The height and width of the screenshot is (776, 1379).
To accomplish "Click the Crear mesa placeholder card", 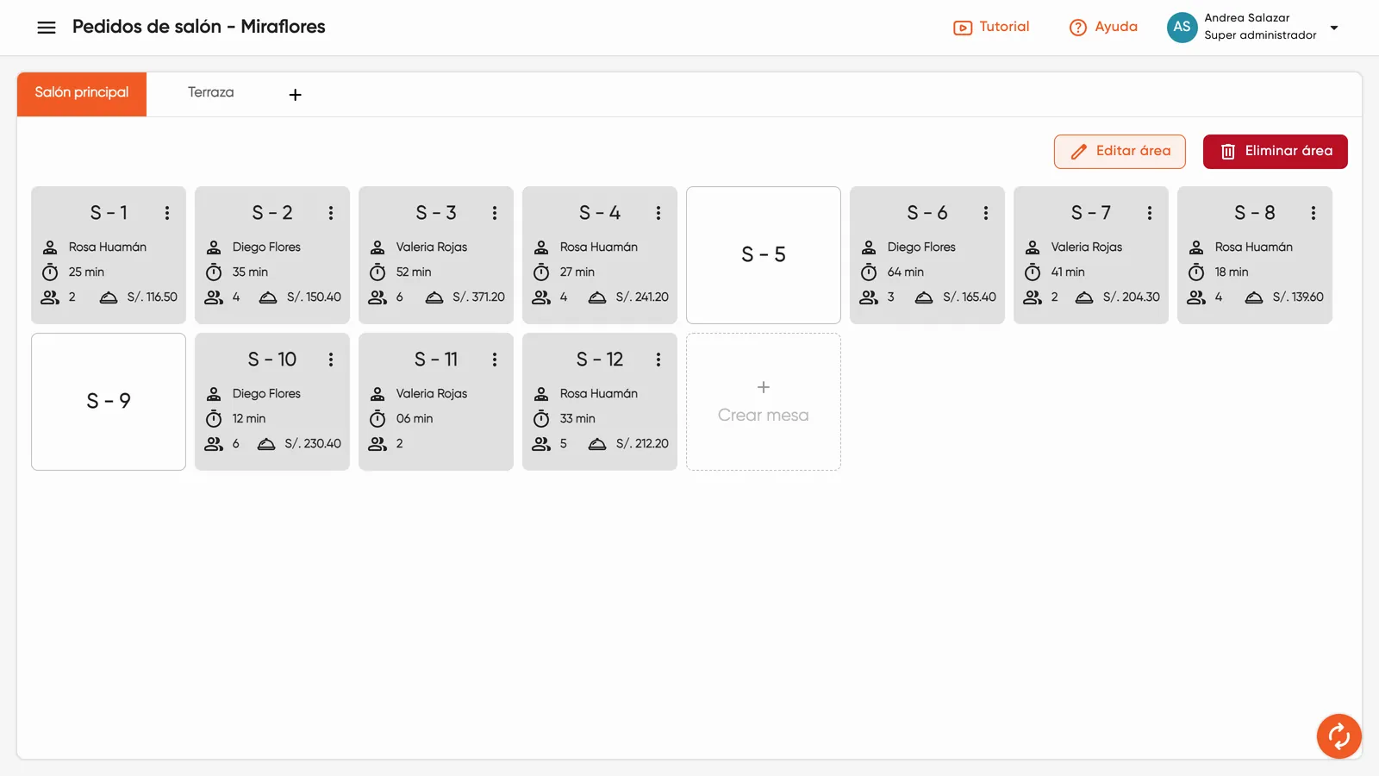I will point(764,402).
